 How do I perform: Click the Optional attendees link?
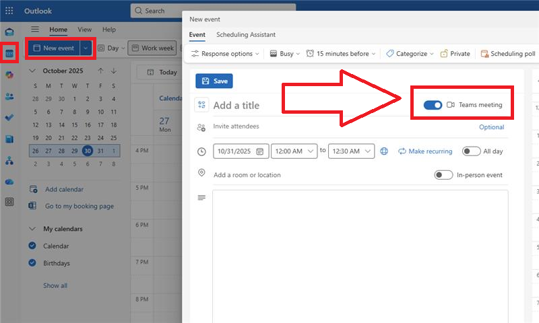pyautogui.click(x=492, y=127)
